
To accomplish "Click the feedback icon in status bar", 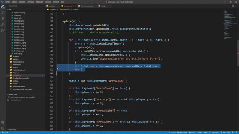I will point(233,133).
